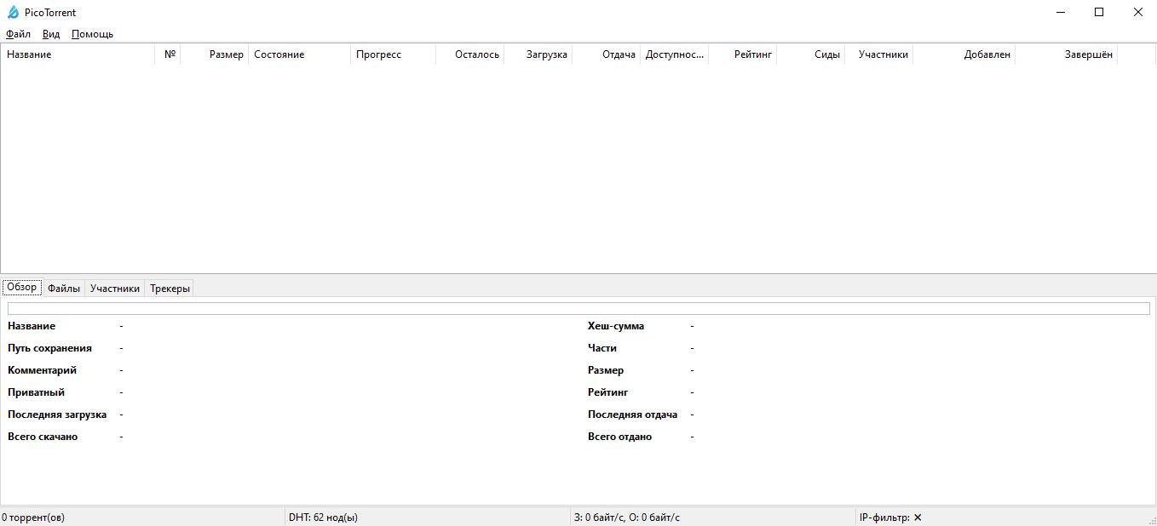Screen dimensions: 1157x526
Task: Maximize the PicoTorrent window
Action: 1099,12
